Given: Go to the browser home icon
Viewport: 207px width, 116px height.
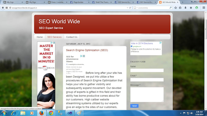Looking at the screenshot, I should tap(191, 8).
